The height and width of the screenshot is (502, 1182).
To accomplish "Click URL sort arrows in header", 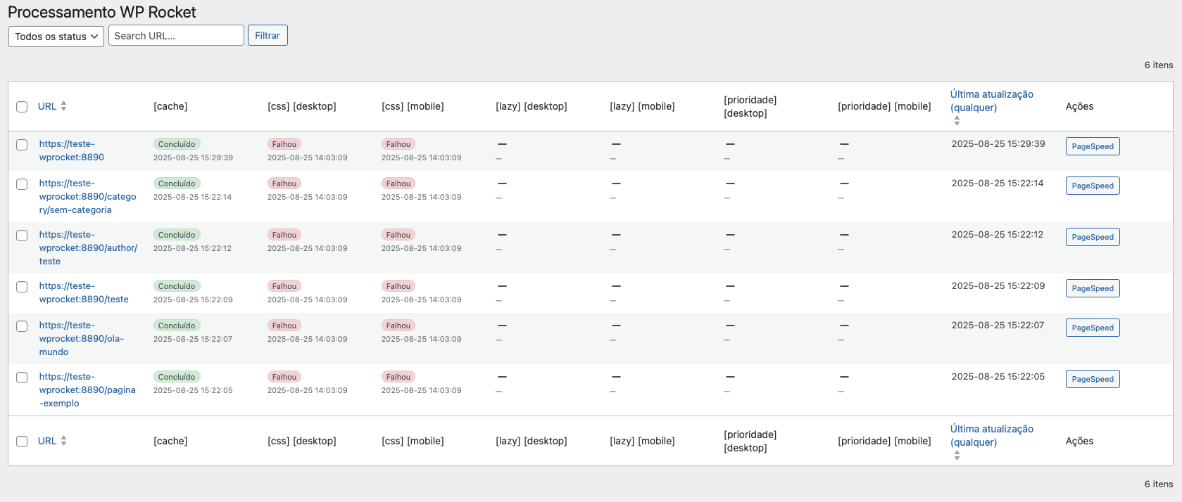I will tap(63, 106).
